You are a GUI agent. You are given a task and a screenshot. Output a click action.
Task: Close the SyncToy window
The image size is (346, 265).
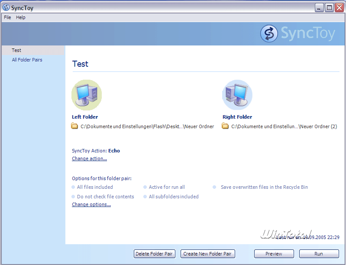pos(340,8)
